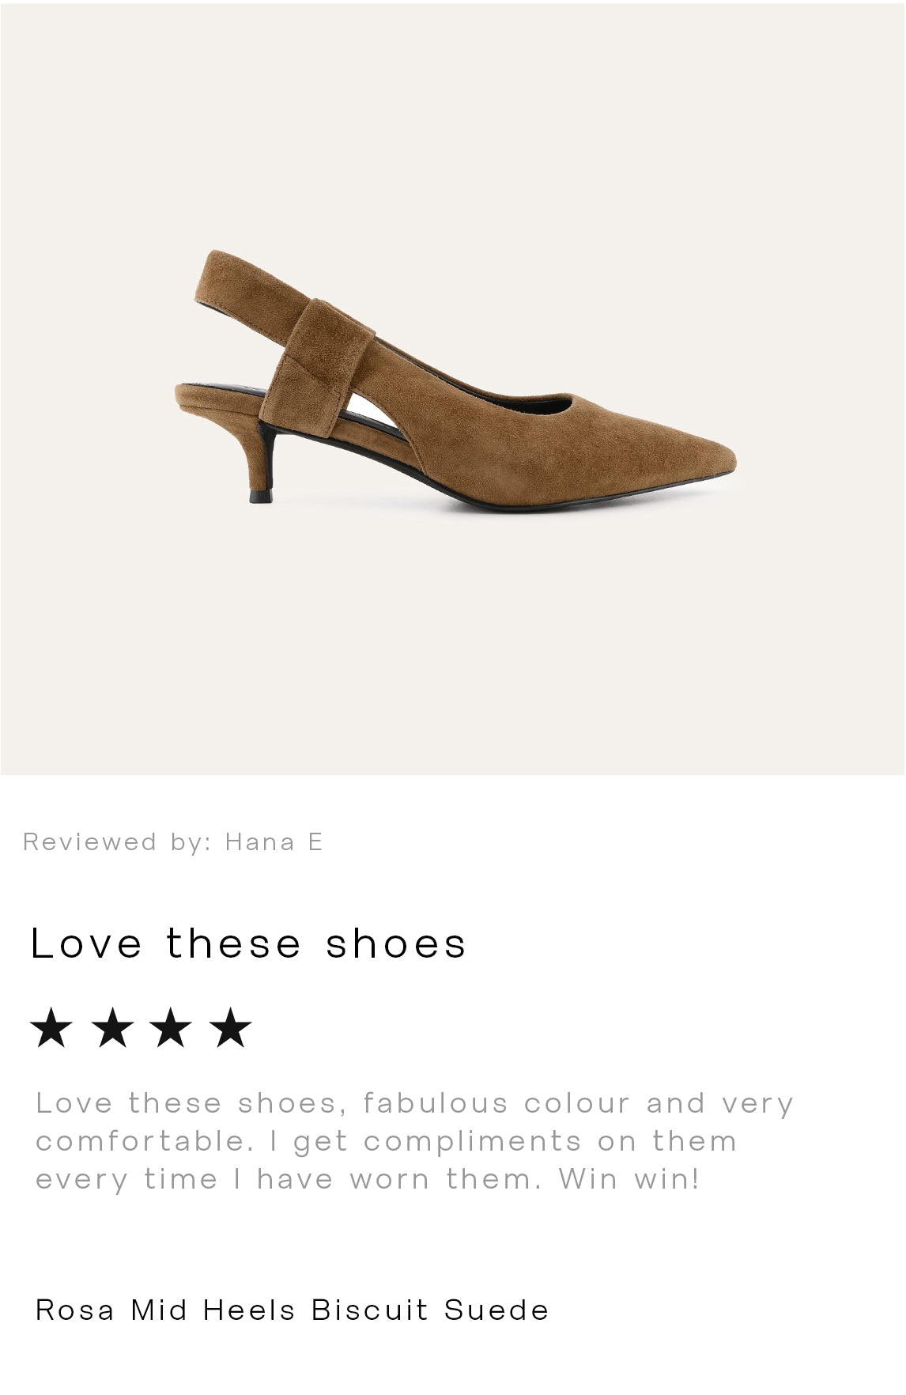Select the "Love these shoes" review title

[x=248, y=943]
